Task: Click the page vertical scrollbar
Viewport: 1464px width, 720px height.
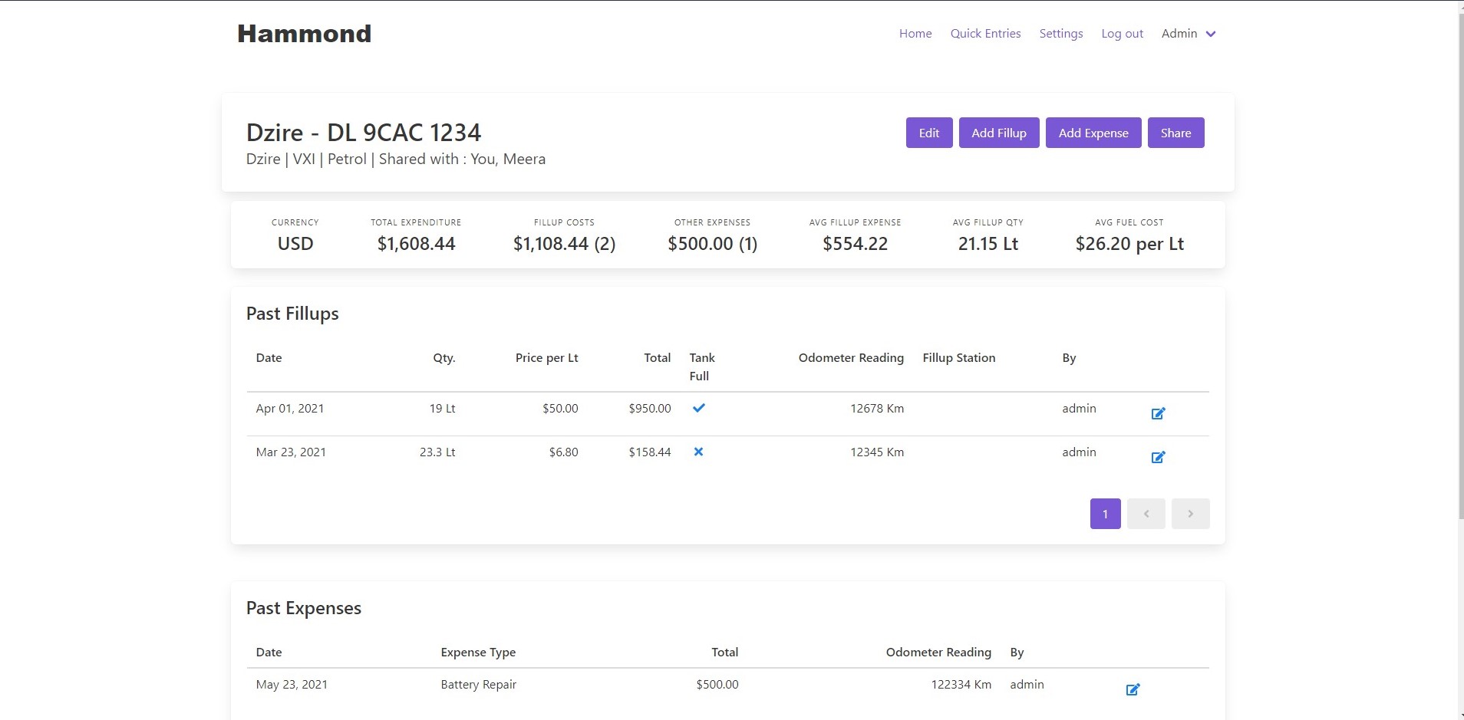Action: (1459, 261)
